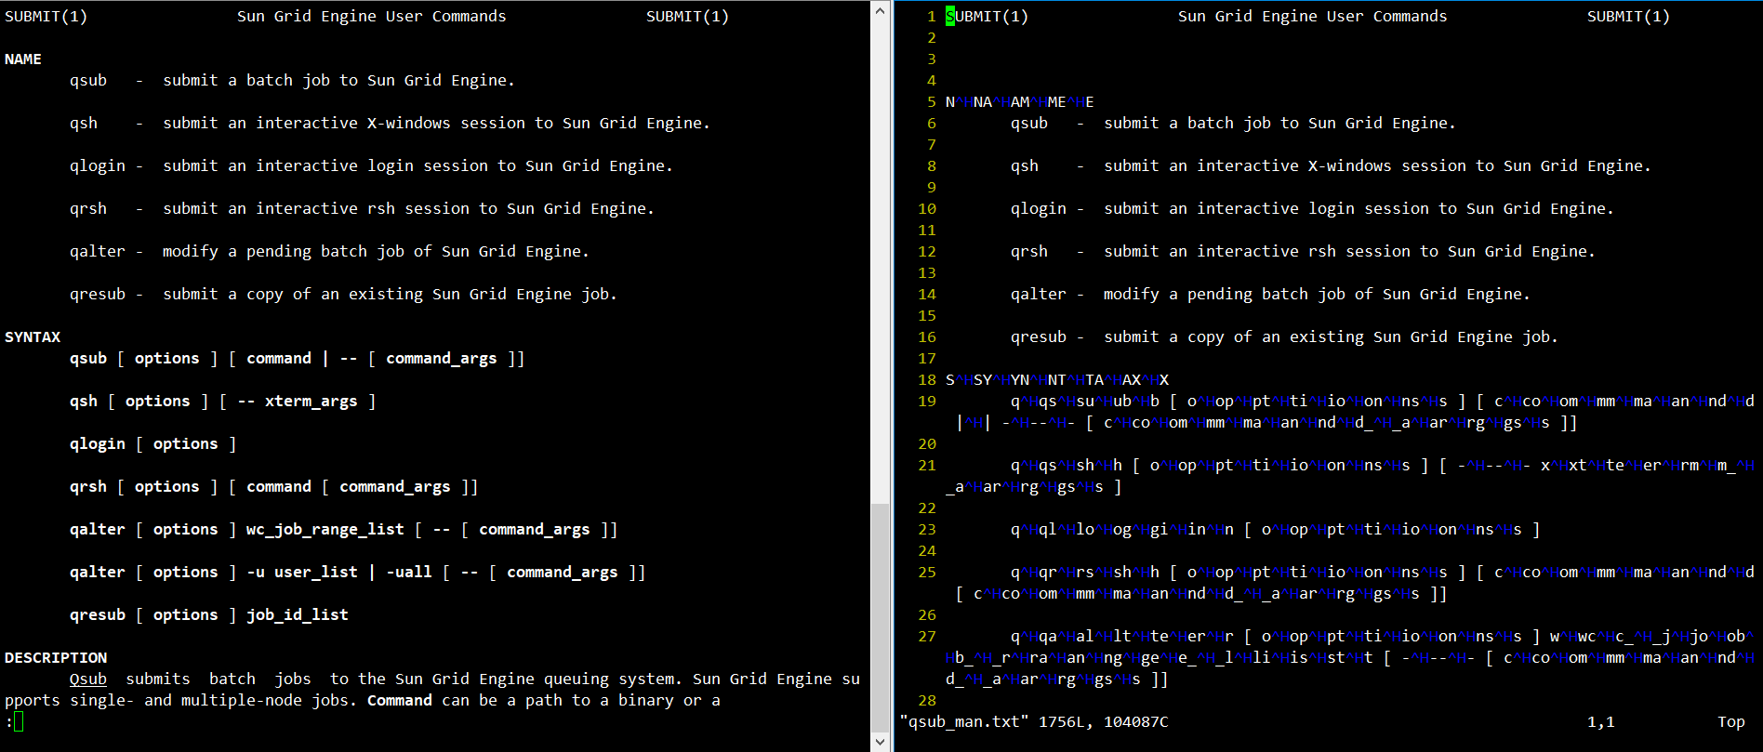Click 'qalter' on vim line 14
The image size is (1763, 752).
[x=1039, y=295]
